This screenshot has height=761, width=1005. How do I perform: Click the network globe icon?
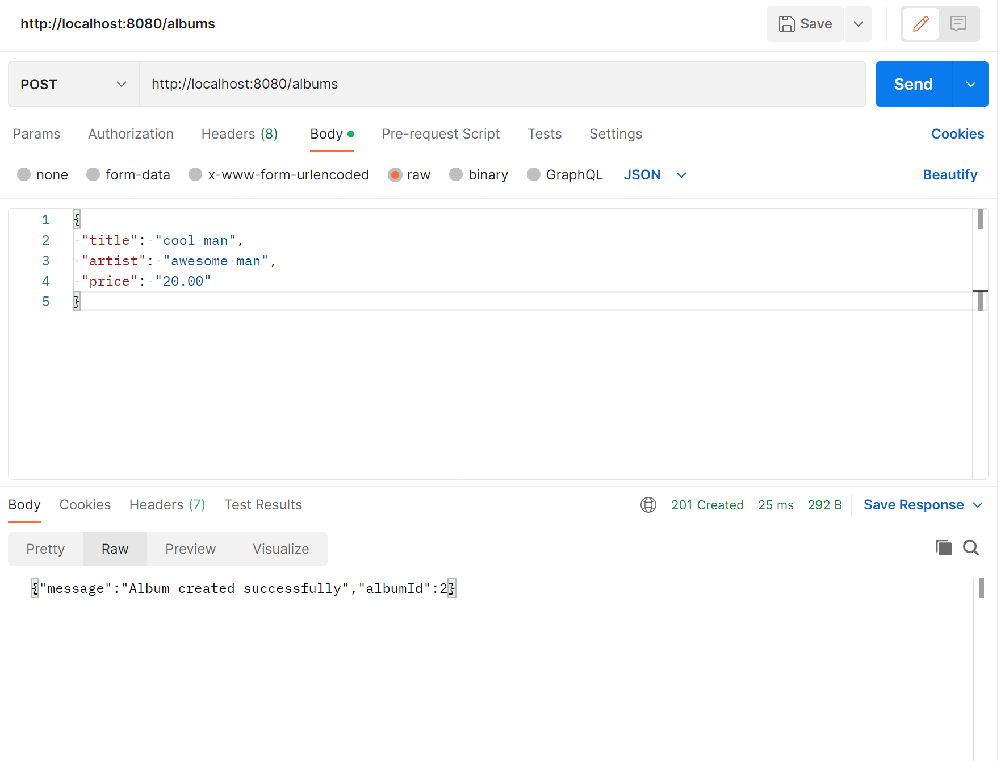[648, 505]
